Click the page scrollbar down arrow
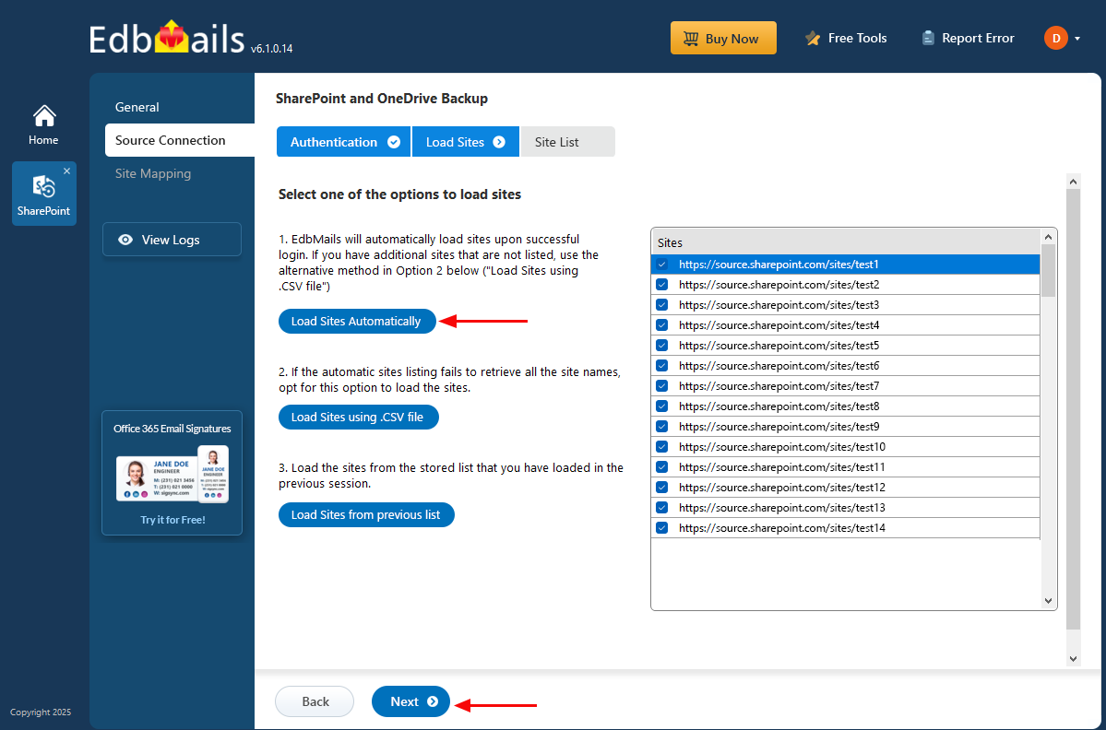Viewport: 1106px width, 730px height. point(1073,659)
